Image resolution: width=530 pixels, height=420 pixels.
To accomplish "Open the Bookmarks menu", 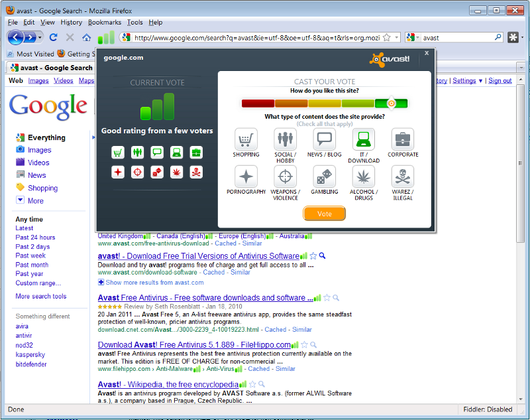I will [x=104, y=22].
